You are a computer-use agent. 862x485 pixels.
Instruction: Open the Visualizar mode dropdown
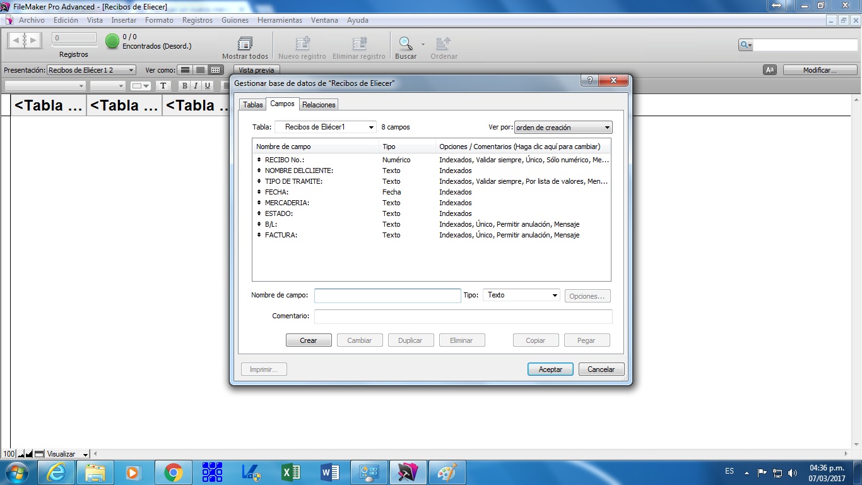[x=68, y=454]
